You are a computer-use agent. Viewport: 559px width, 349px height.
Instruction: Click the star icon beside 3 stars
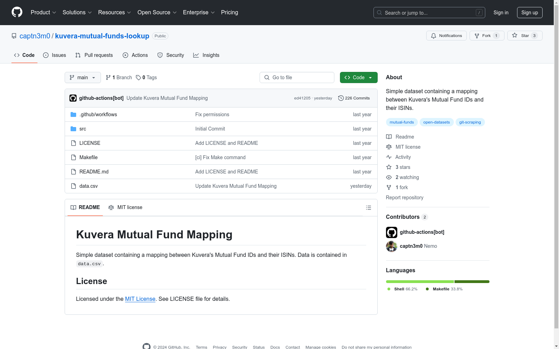(389, 167)
